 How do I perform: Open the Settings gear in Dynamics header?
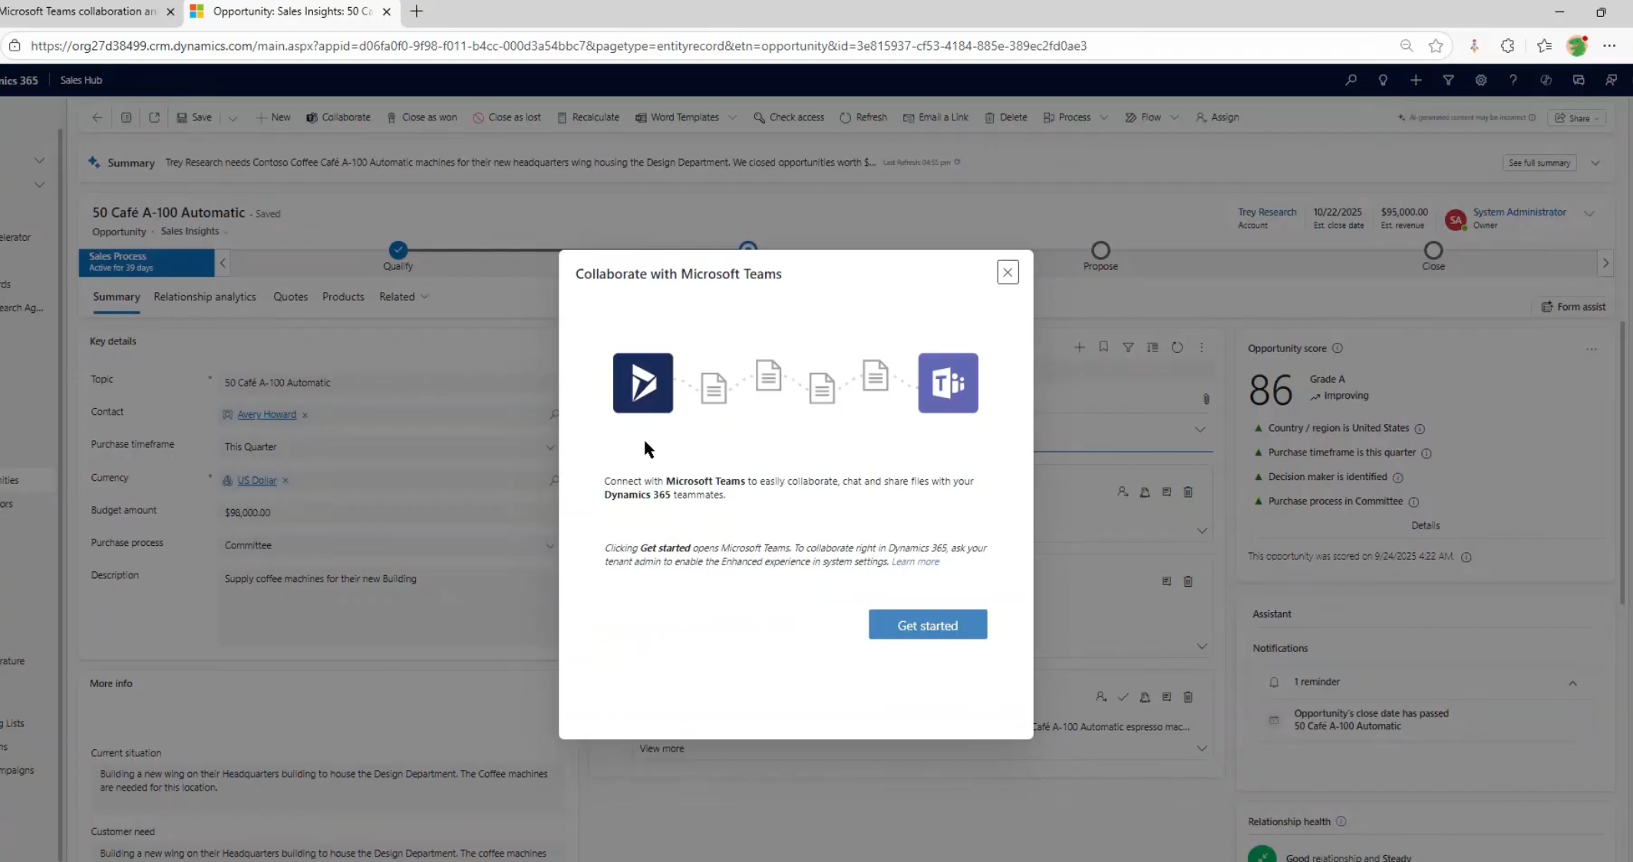1481,80
